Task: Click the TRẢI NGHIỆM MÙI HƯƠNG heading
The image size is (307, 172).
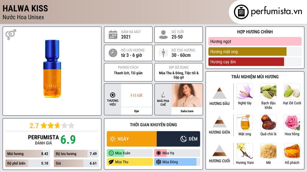Action: click(255, 77)
